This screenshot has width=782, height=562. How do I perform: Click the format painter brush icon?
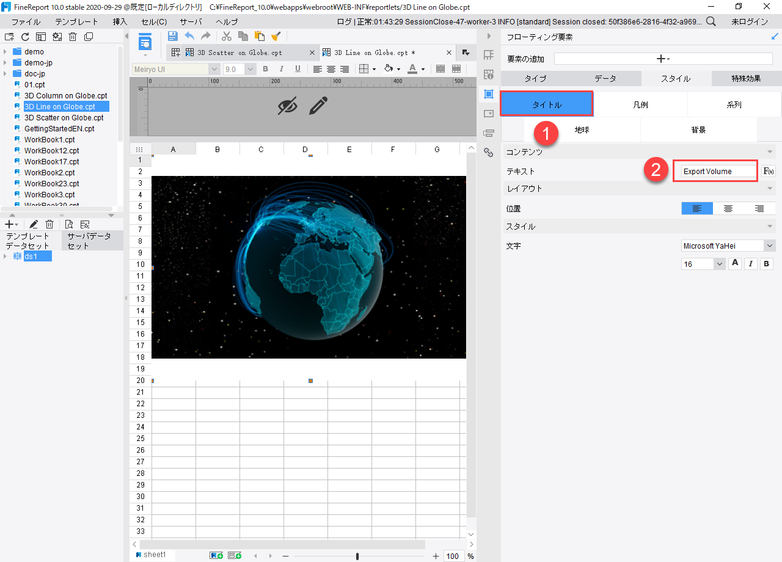(x=276, y=36)
